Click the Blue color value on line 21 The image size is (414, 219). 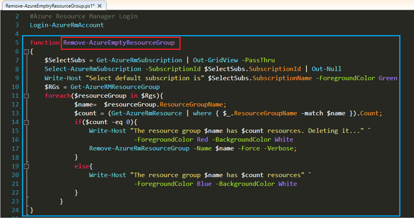click(204, 184)
